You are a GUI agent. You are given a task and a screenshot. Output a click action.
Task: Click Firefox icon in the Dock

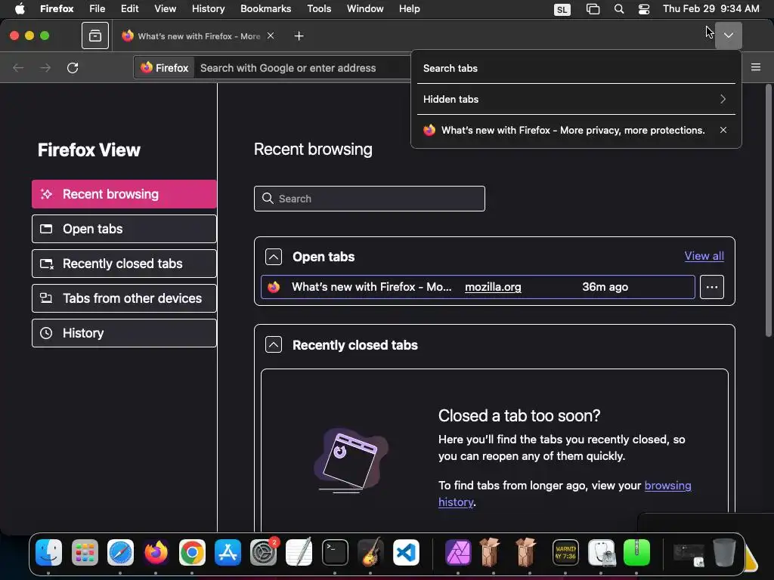pyautogui.click(x=156, y=552)
